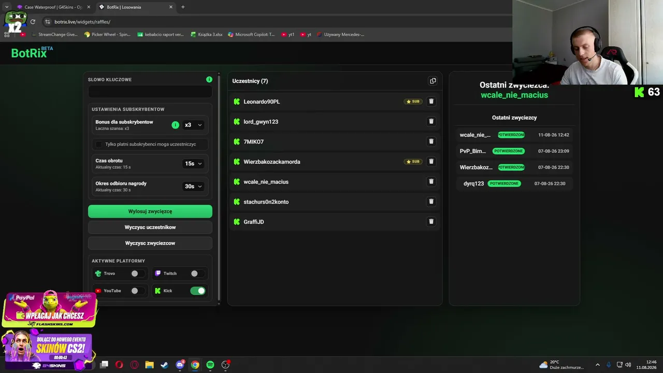Click the Wyczysc zwyciezcow button

tap(150, 243)
